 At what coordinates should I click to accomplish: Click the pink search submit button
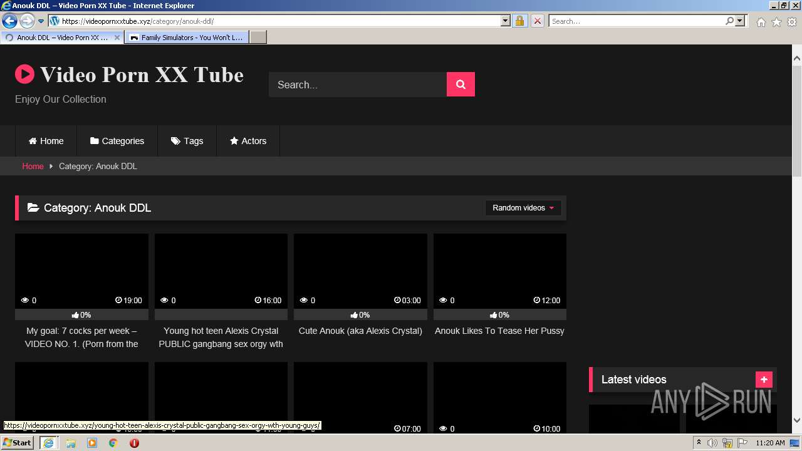(461, 85)
